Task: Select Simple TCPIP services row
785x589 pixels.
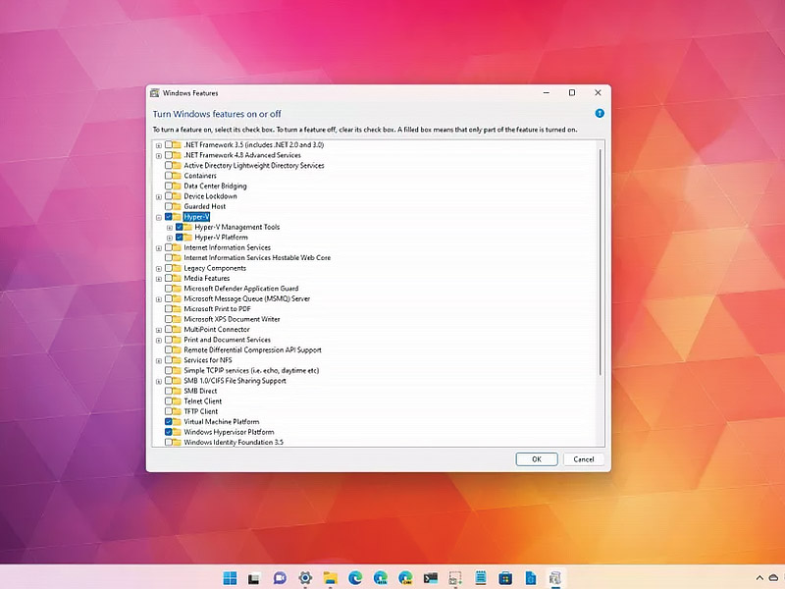Action: [x=251, y=370]
